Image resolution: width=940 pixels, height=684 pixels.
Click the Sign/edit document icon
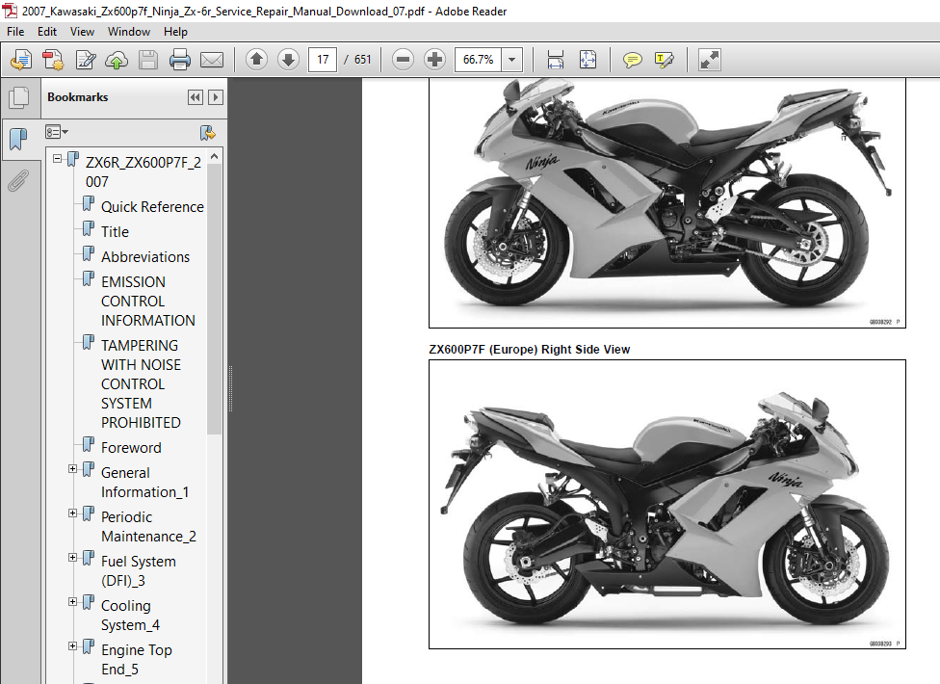click(85, 60)
